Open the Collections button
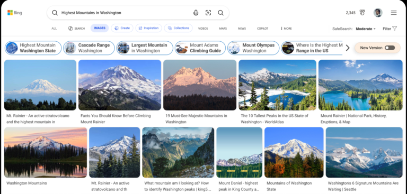The height and width of the screenshot is (194, 407). pyautogui.click(x=178, y=28)
